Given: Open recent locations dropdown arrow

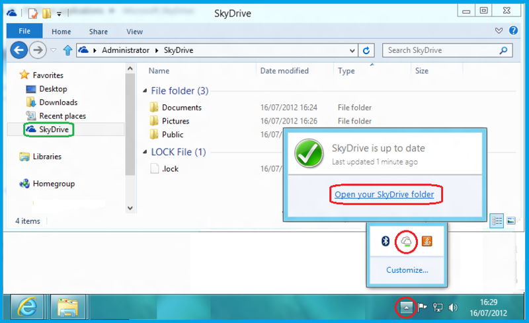Looking at the screenshot, I should pyautogui.click(x=54, y=50).
